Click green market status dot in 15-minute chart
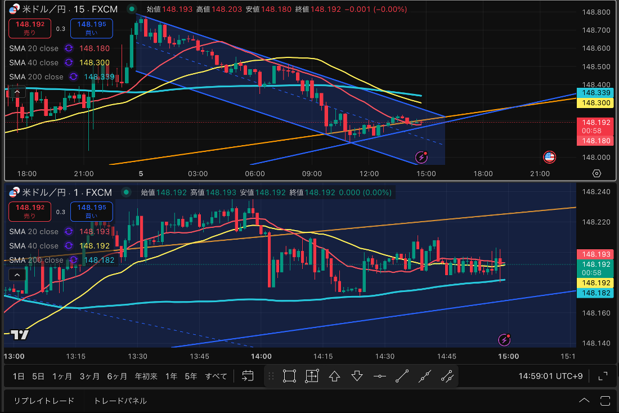This screenshot has height=413, width=619. 132,8
